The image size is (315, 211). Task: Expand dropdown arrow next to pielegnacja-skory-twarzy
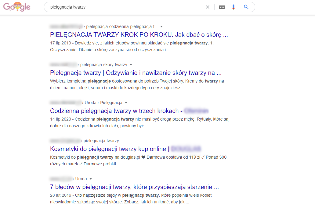(x=131, y=65)
